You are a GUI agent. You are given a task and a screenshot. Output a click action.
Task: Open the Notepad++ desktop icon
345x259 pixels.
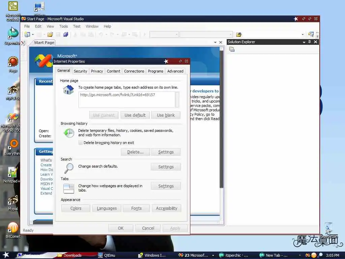12,175
